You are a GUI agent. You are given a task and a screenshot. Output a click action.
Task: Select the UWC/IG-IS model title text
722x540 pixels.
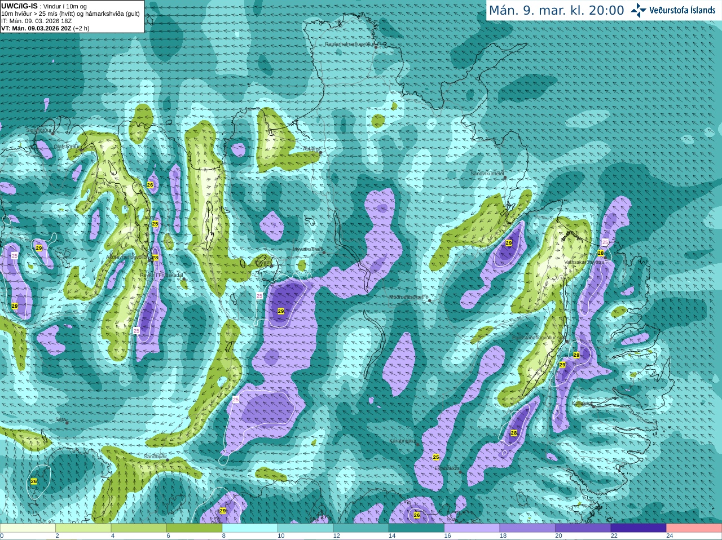pyautogui.click(x=19, y=6)
